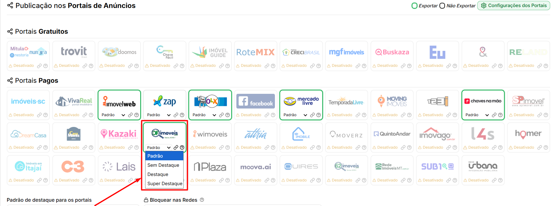Open Configurações dos Portais button
The width and height of the screenshot is (556, 206).
(514, 6)
